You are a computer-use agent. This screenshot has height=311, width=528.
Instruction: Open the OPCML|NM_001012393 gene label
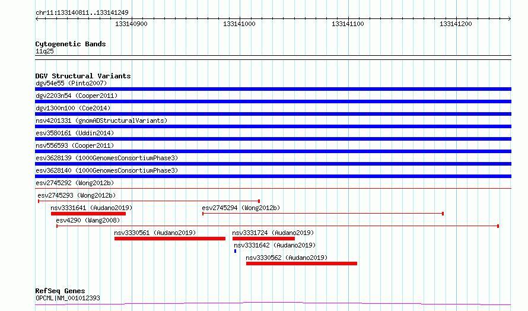pyautogui.click(x=68, y=298)
